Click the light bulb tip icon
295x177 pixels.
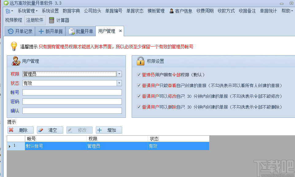(14, 46)
